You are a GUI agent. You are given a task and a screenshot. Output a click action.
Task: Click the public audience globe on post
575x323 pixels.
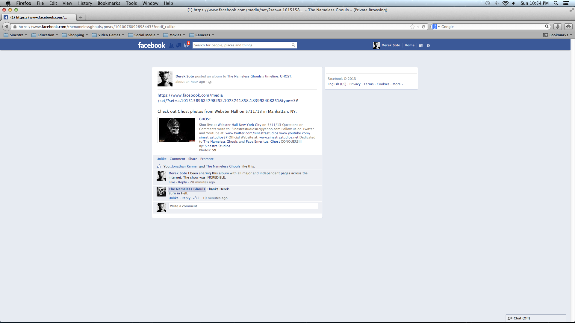(x=210, y=82)
